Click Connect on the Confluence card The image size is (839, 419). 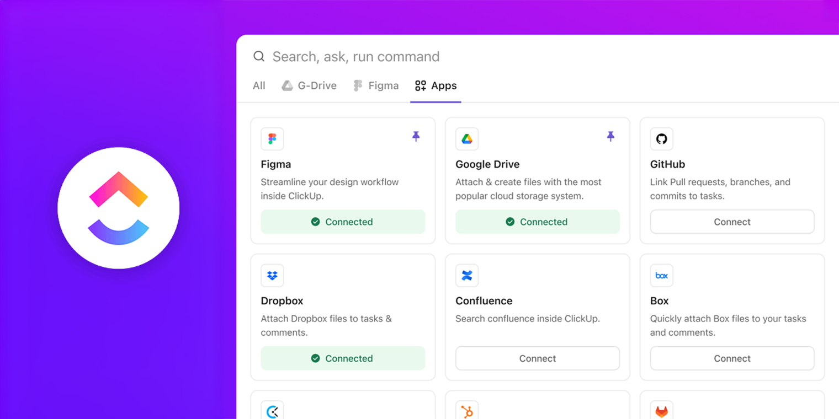pos(537,358)
